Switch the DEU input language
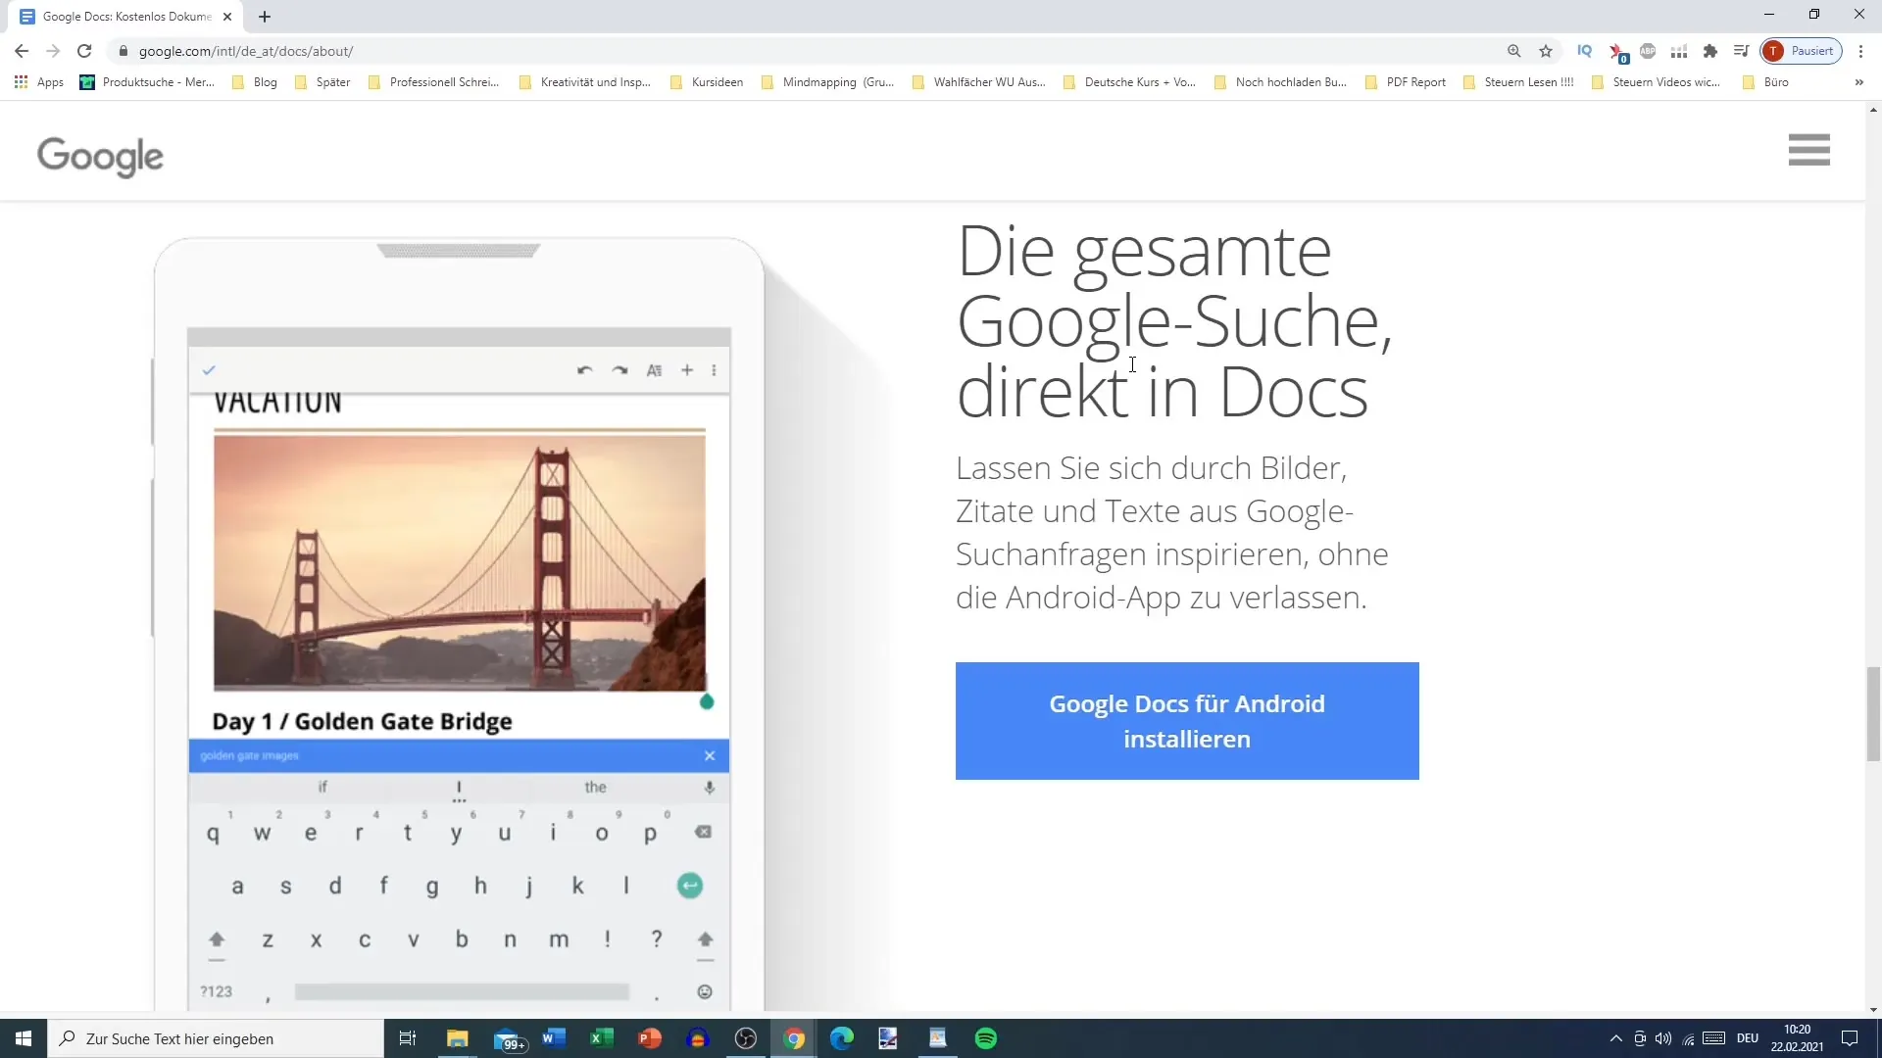This screenshot has width=1882, height=1058. (x=1748, y=1038)
